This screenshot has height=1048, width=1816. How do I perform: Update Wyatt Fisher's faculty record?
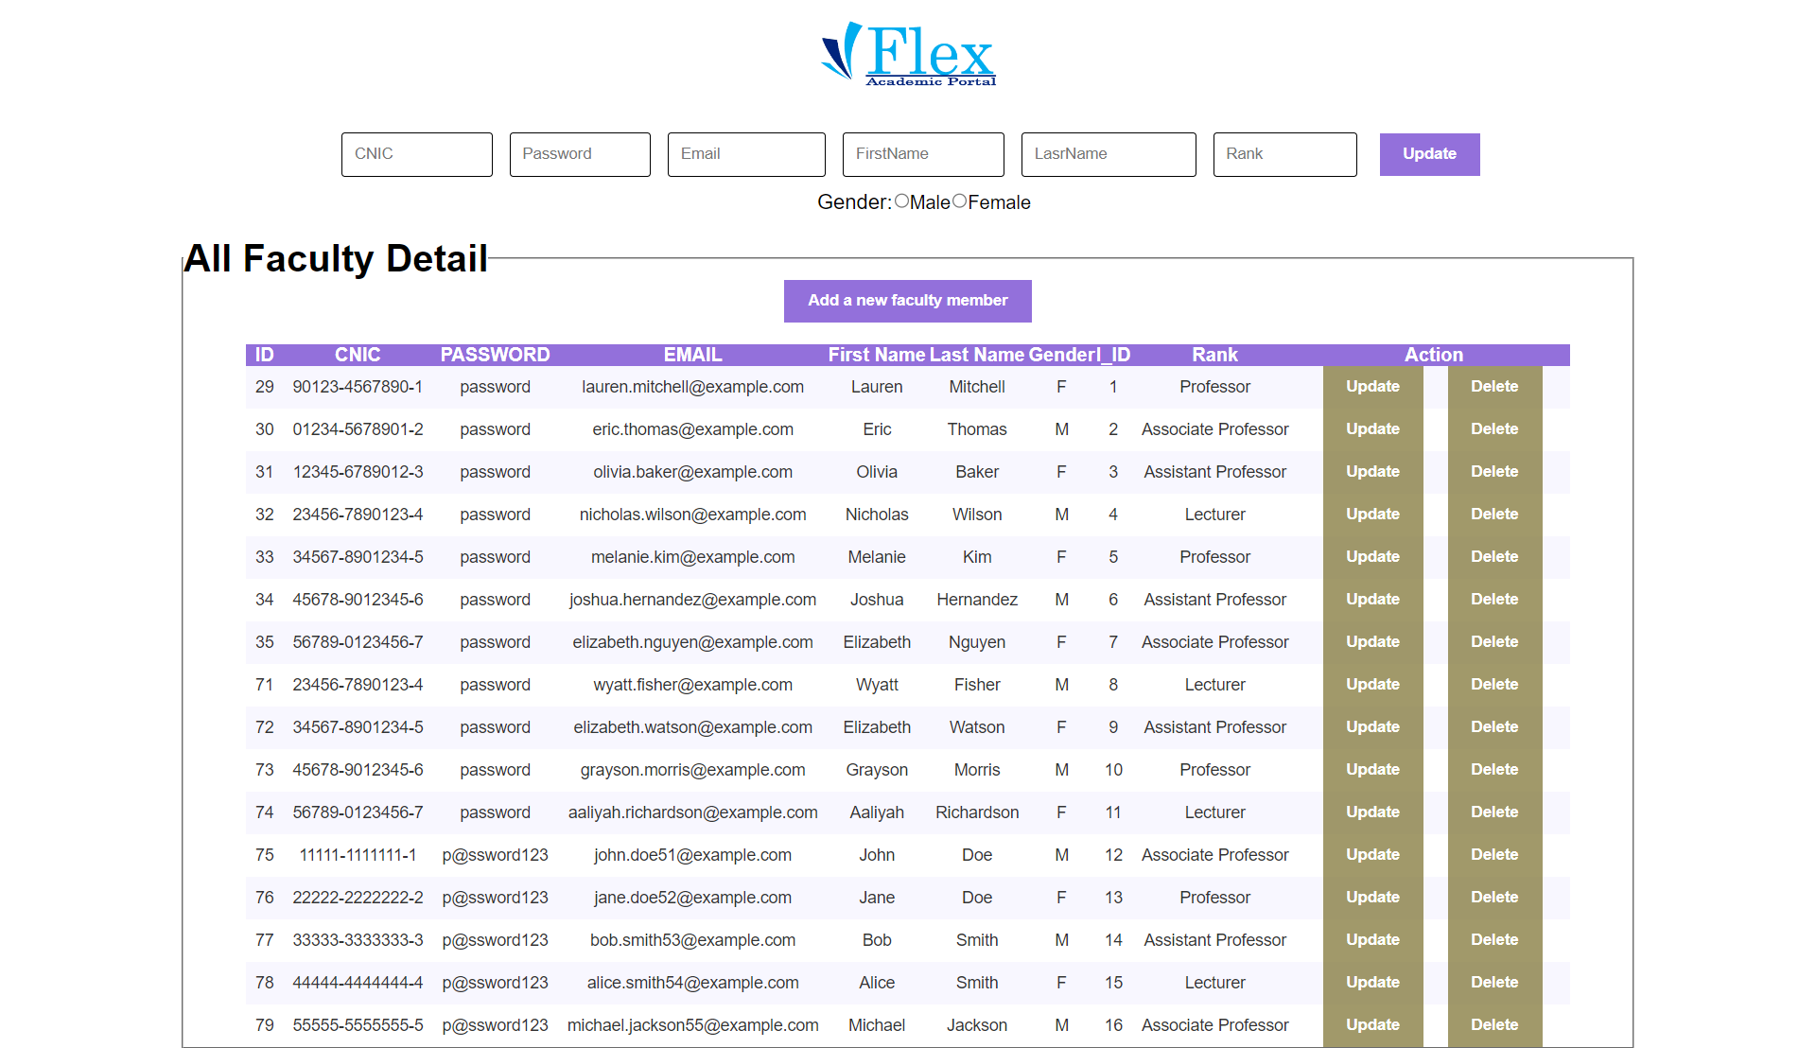1372,684
